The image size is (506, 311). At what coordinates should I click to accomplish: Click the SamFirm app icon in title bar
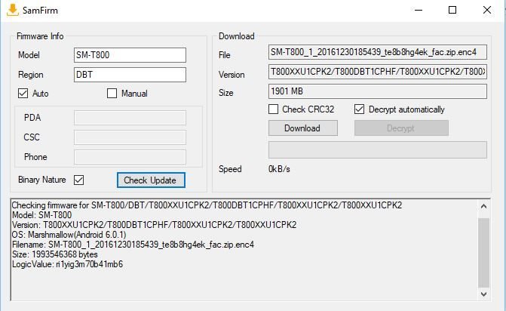click(x=13, y=10)
